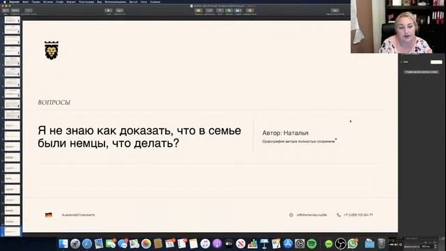Screen dimensions: 446x251
Task: Insert a table using the Table icon
Action: pos(198,10)
